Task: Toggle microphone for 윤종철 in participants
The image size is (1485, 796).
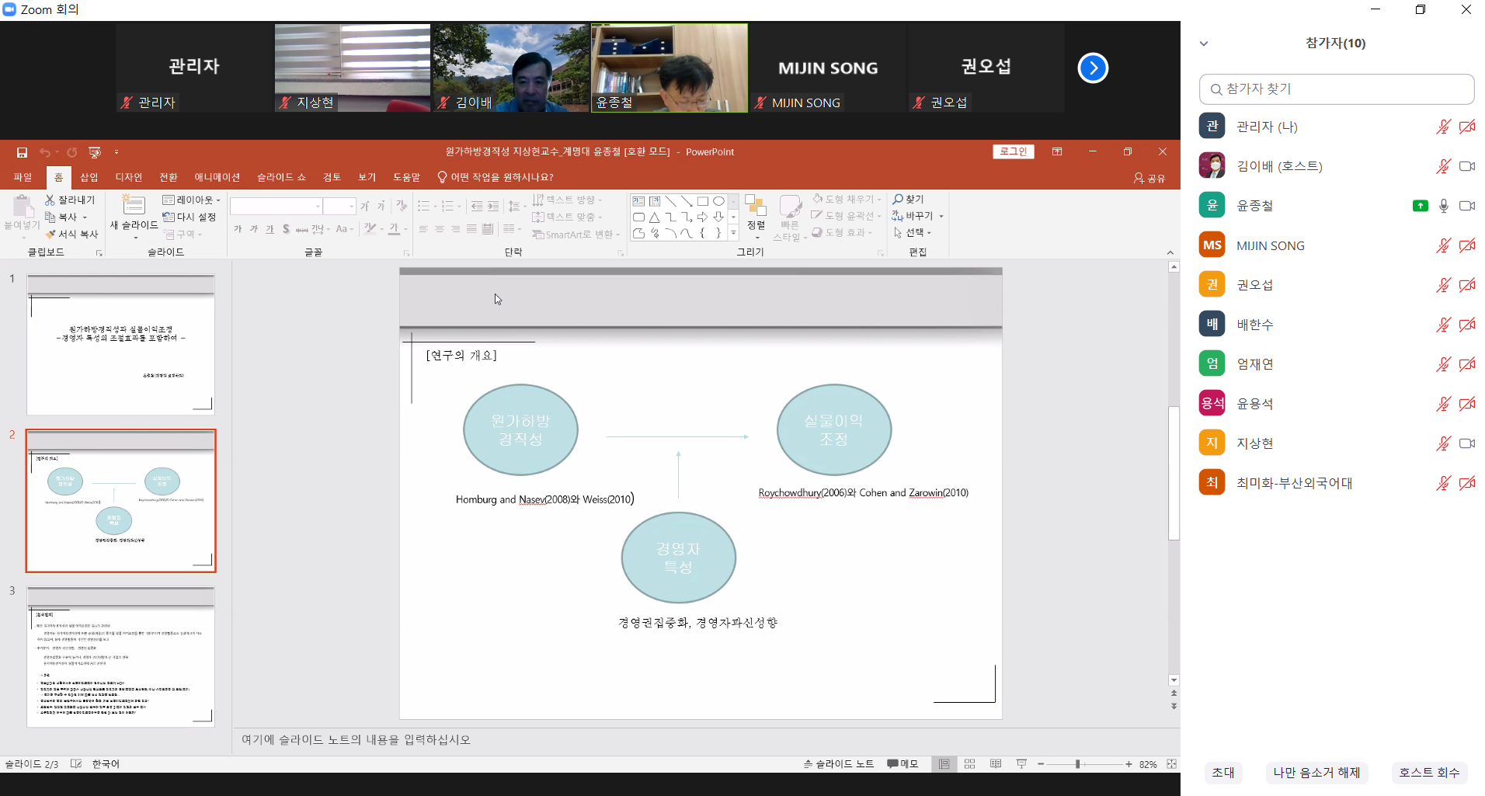Action: coord(1443,206)
